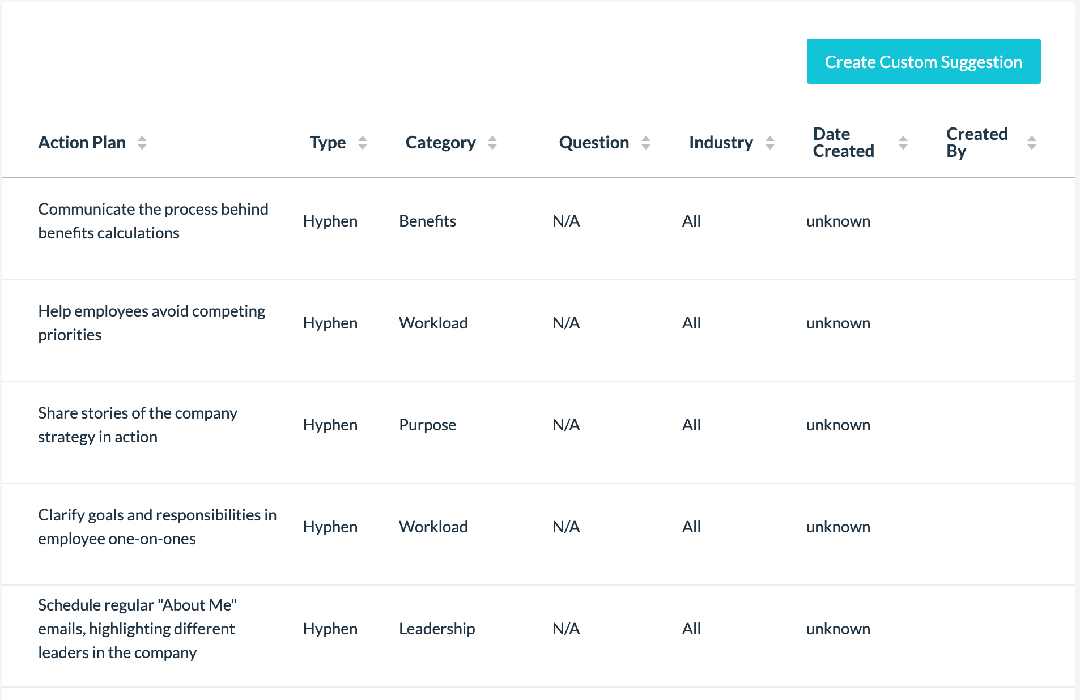Click the Category column header text
The image size is (1080, 700).
coord(441,143)
